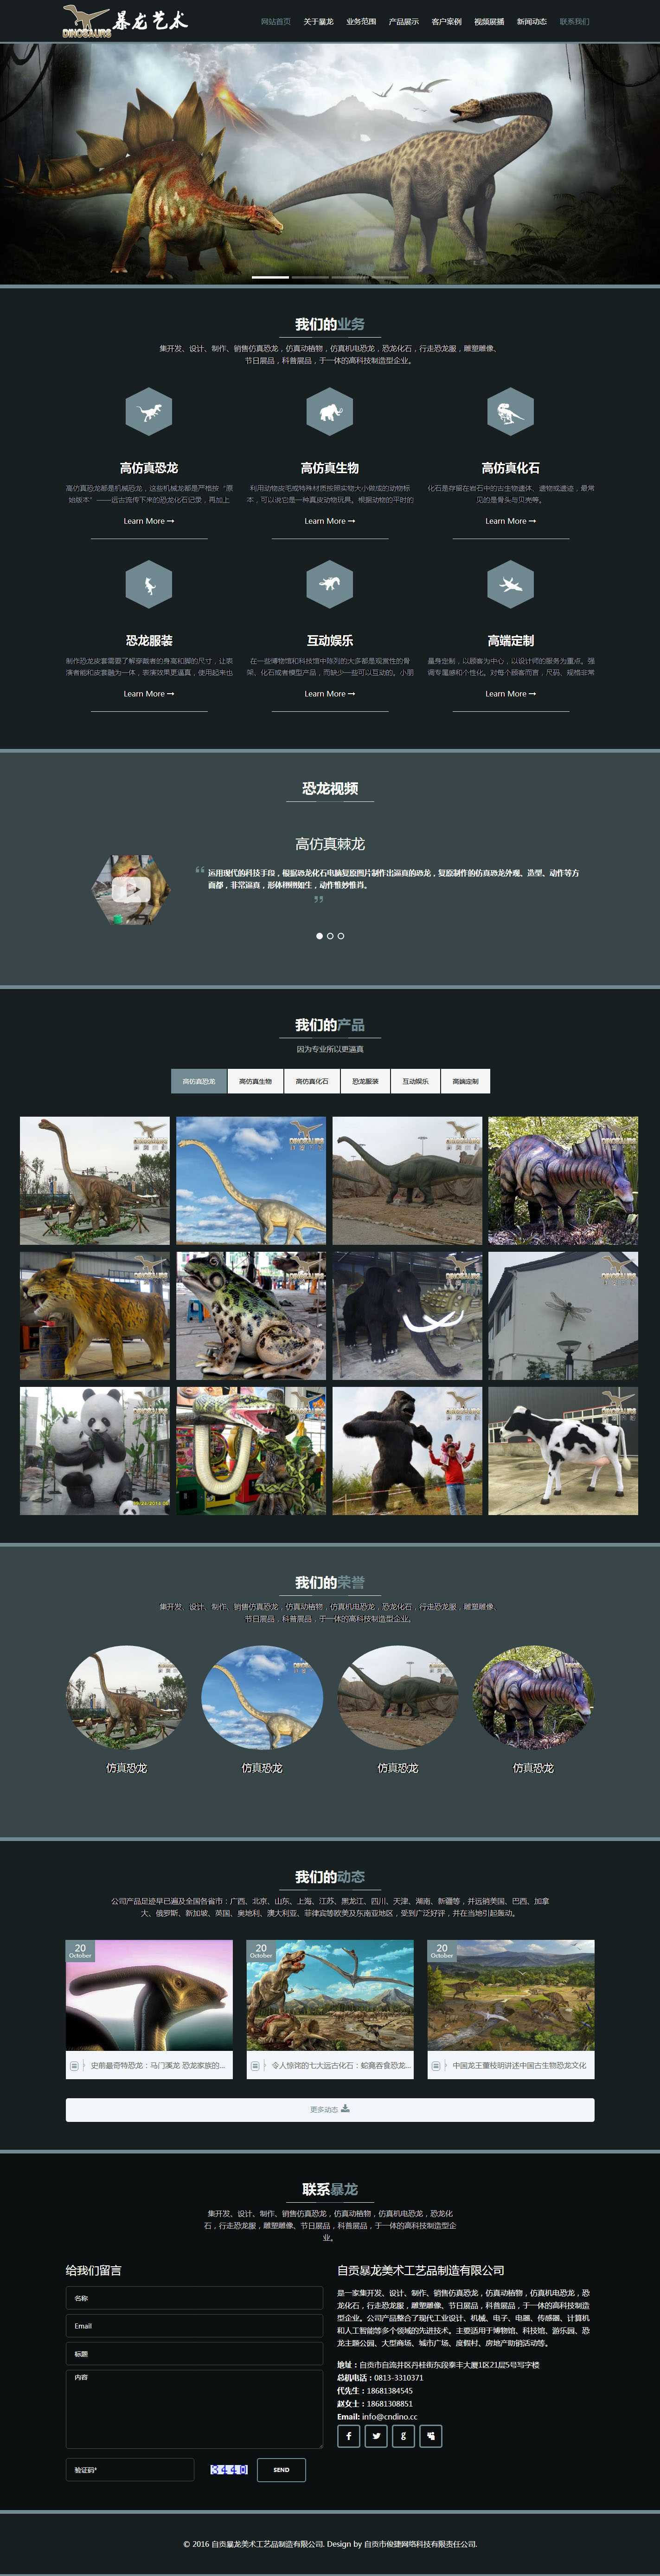Image resolution: width=660 pixels, height=2576 pixels.
Task: Click the 更多动态 load more button
Action: 329,2109
